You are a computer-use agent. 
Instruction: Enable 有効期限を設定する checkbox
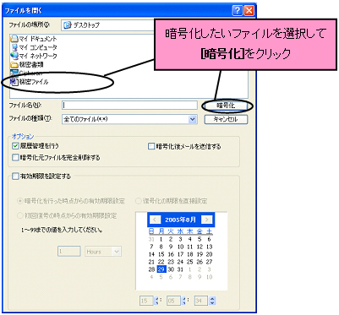[15, 177]
